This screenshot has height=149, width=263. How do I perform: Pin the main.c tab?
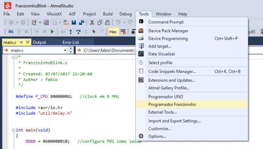tap(21, 42)
